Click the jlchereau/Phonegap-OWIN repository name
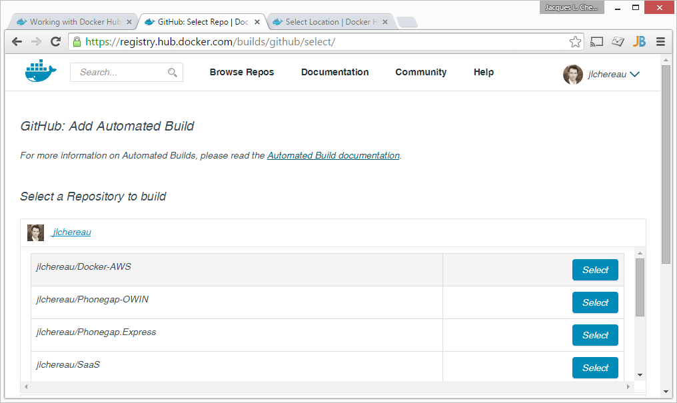Viewport: 677px width, 403px height. pos(93,300)
